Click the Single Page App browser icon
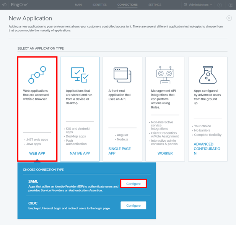The width and height of the screenshot is (236, 225). pos(122,74)
